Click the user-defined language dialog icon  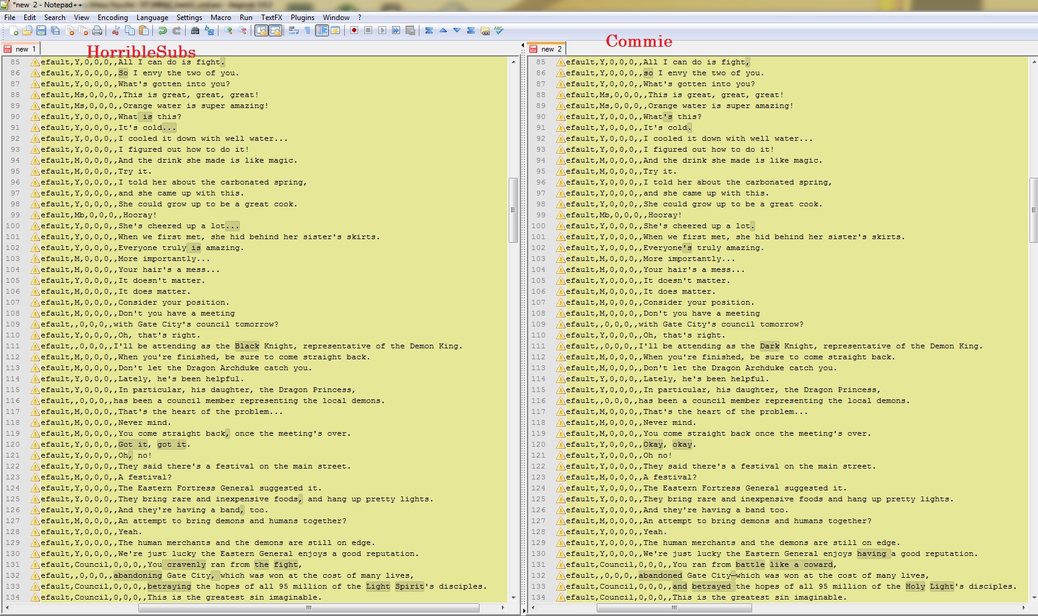335,31
